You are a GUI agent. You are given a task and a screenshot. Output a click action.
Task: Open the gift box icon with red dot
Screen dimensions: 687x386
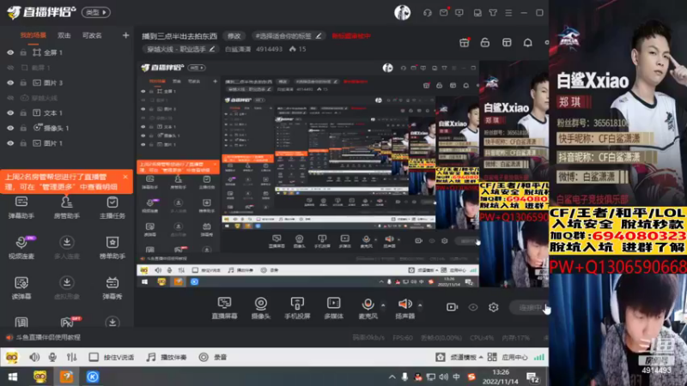[465, 42]
